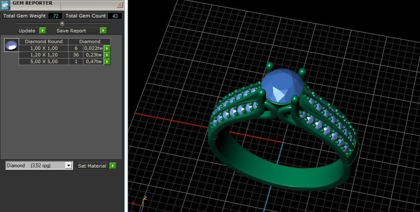
Task: Click the Set Material label
Action: [x=92, y=166]
